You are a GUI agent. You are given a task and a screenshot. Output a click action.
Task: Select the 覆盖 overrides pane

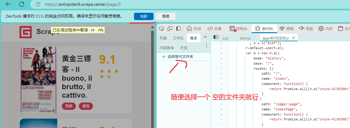[193, 38]
